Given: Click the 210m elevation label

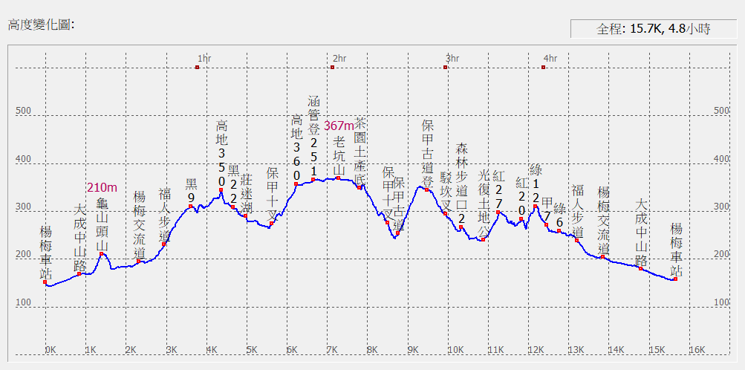Looking at the screenshot, I should pos(102,187).
